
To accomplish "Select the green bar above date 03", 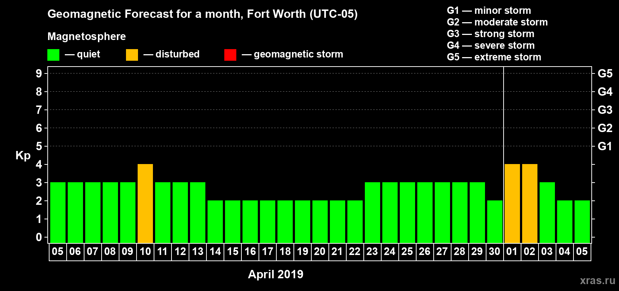I will point(547,212).
